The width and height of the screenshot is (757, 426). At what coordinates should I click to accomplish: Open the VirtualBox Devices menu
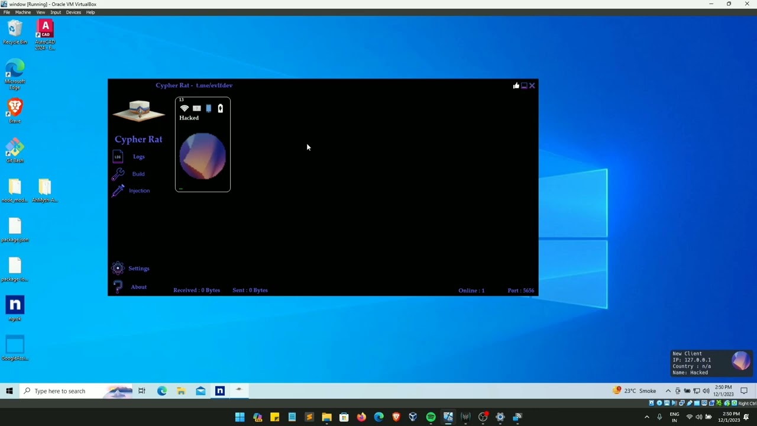(73, 12)
